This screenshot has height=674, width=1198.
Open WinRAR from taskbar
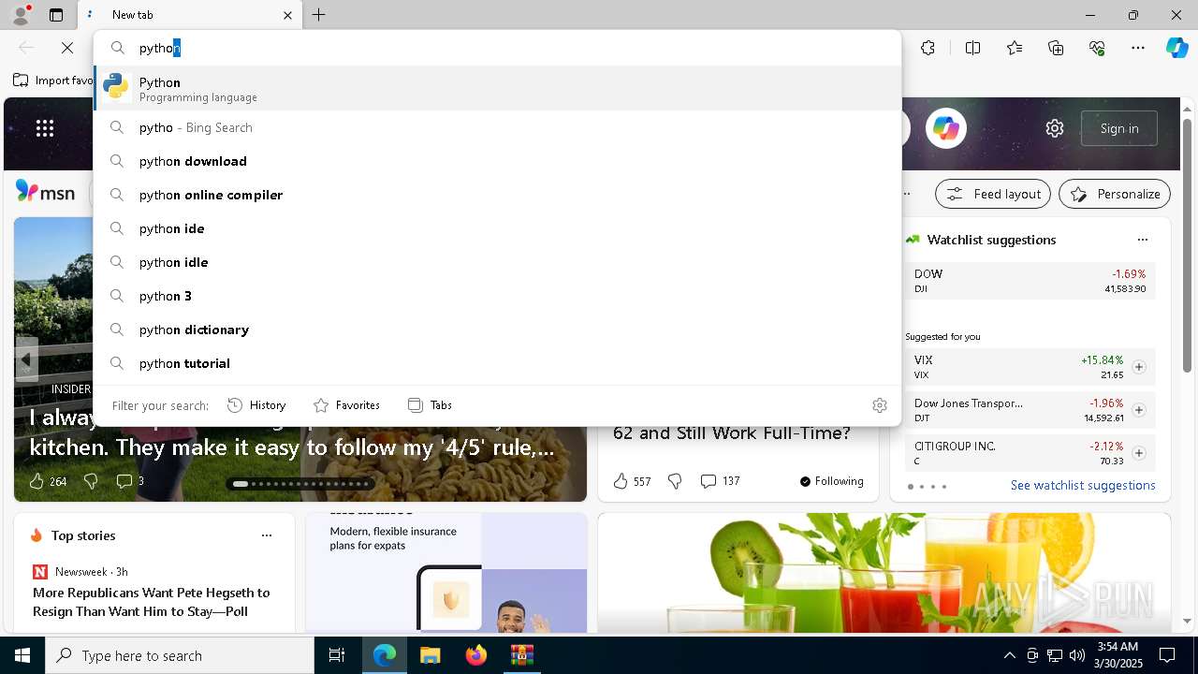(521, 655)
